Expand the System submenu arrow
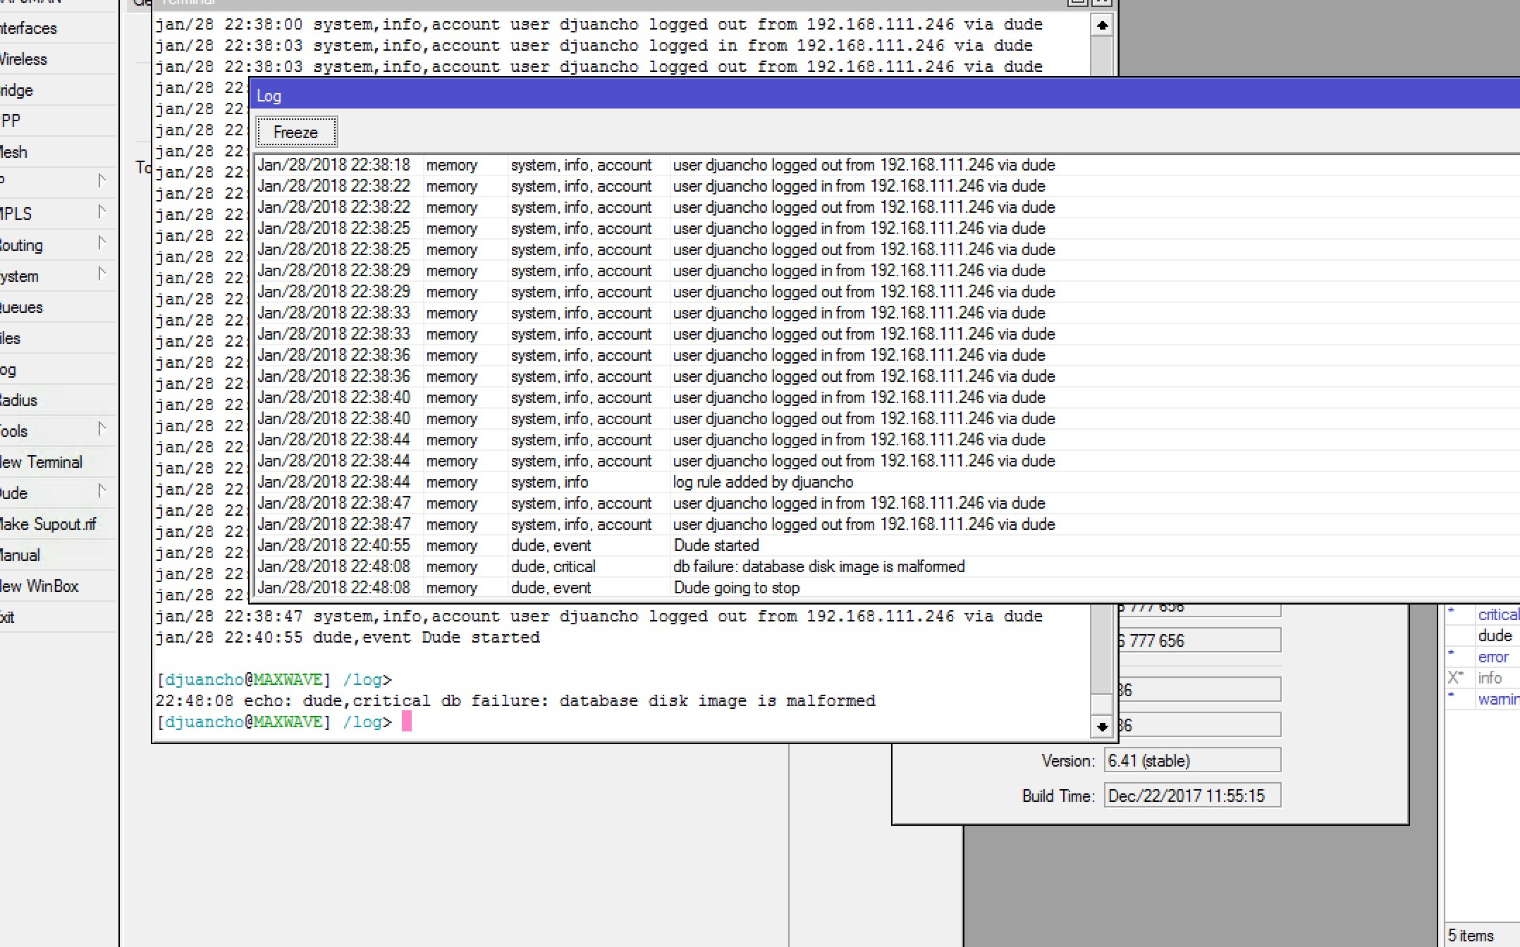This screenshot has width=1520, height=947. pyautogui.click(x=102, y=275)
